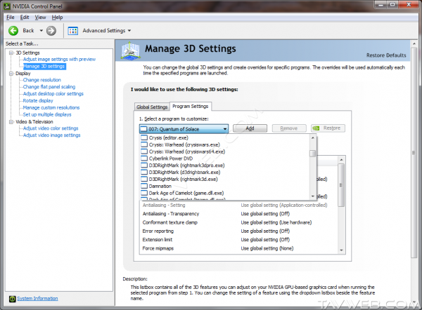Select the Antialiasing - Transparency row
Image resolution: width=422 pixels, height=310 pixels.
(238, 214)
